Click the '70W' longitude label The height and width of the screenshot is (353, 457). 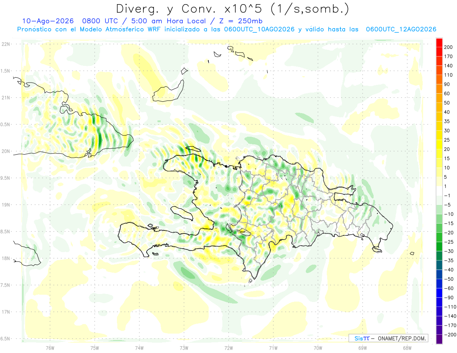coord(318,348)
